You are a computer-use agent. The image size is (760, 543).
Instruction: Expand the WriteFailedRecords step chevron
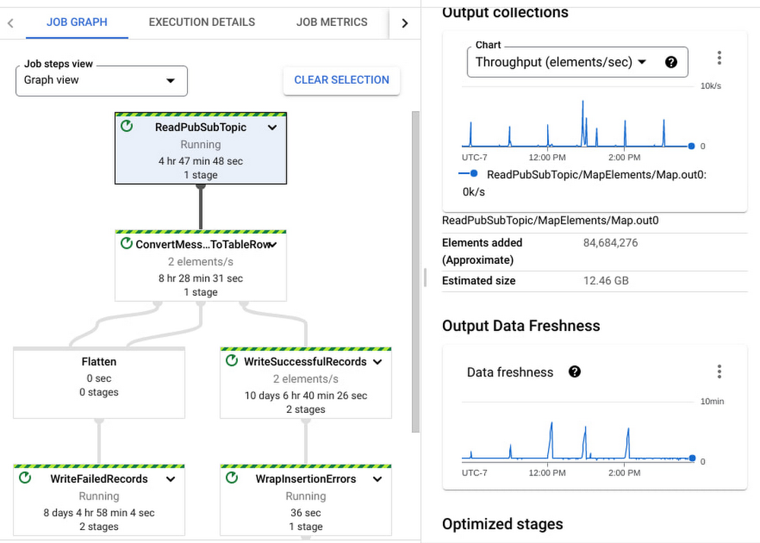(x=171, y=479)
